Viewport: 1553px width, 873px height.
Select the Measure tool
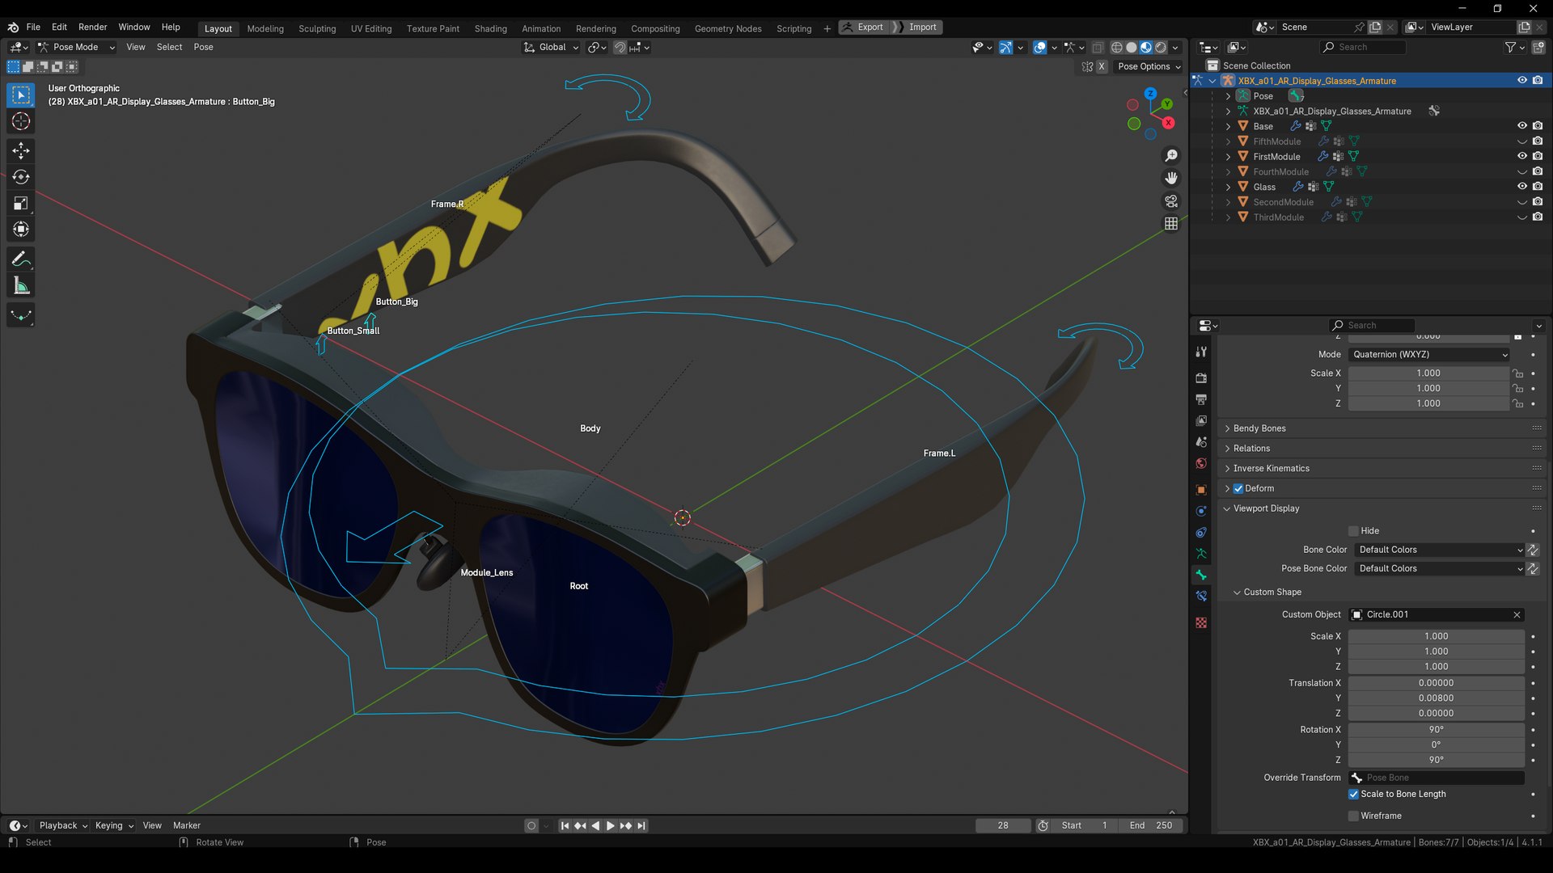[x=21, y=285]
